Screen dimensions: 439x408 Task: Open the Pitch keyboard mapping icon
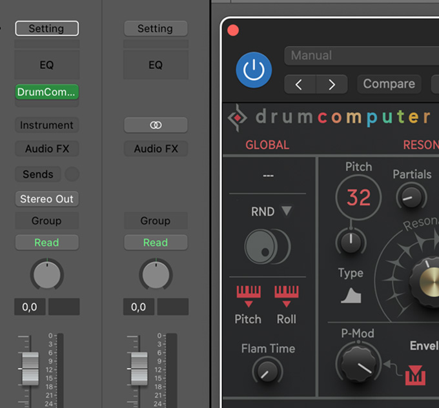249,296
